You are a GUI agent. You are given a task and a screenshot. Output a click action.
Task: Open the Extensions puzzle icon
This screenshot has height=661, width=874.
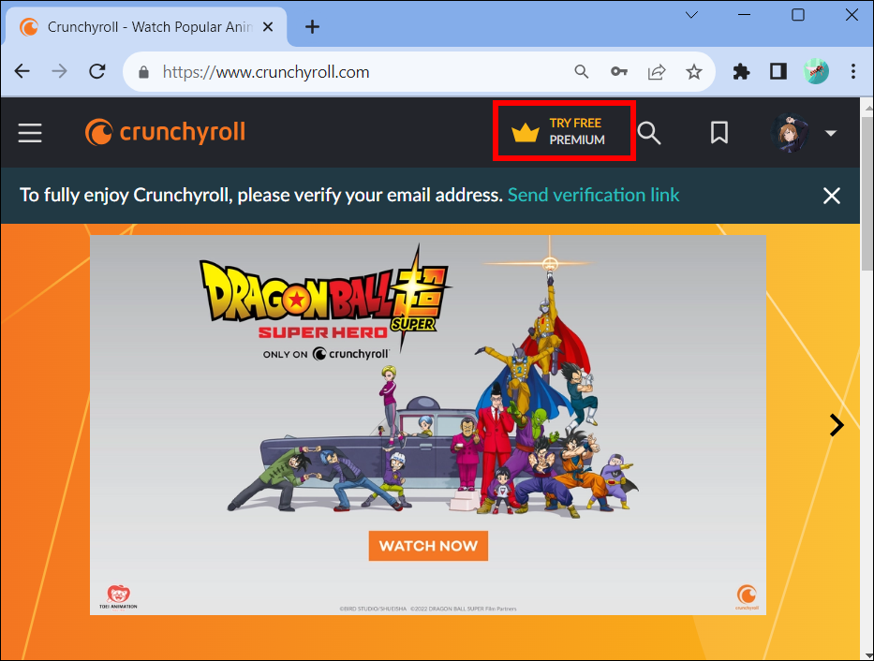click(x=741, y=72)
